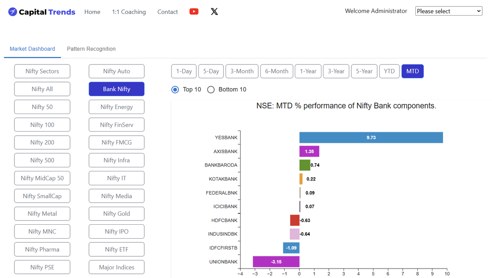Choose the 1-Year timeframe

point(308,71)
